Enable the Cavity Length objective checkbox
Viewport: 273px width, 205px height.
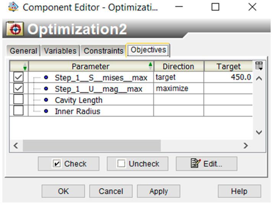click(x=18, y=100)
